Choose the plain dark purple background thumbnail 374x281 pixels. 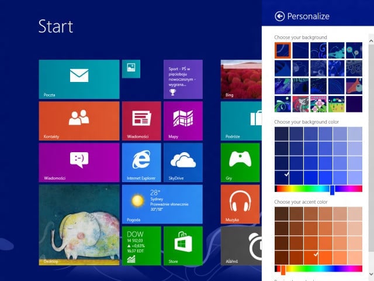point(354,104)
